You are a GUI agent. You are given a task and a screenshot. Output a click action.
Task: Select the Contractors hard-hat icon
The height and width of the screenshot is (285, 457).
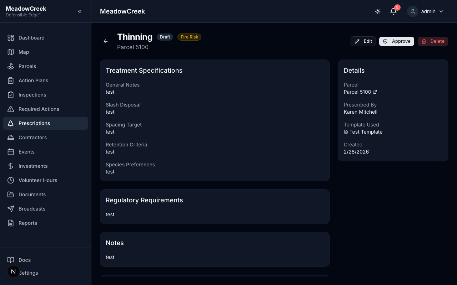tap(11, 138)
